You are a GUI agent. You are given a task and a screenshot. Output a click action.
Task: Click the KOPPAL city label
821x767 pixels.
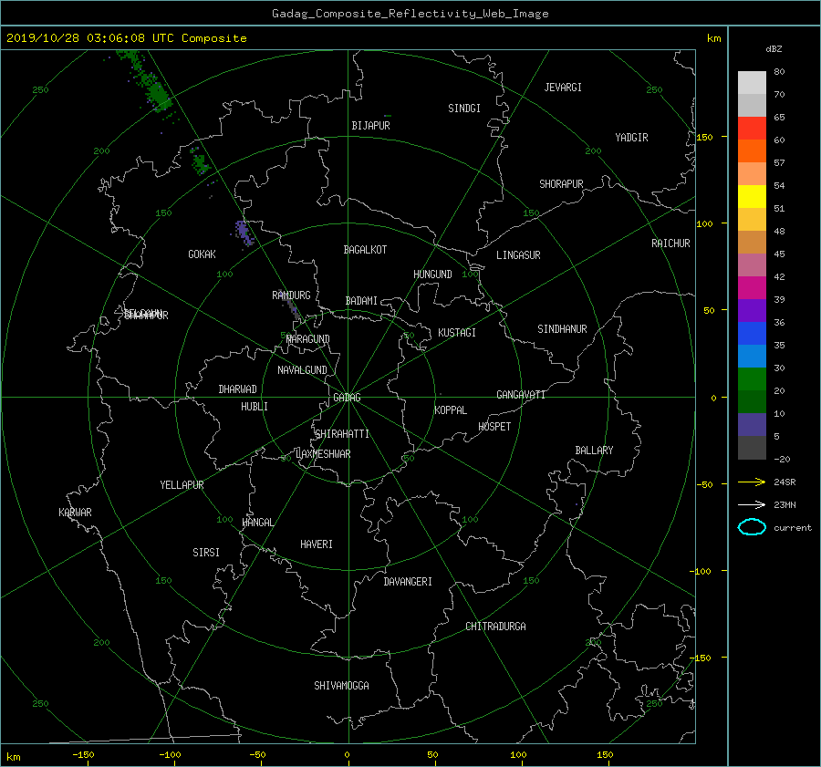(x=451, y=409)
